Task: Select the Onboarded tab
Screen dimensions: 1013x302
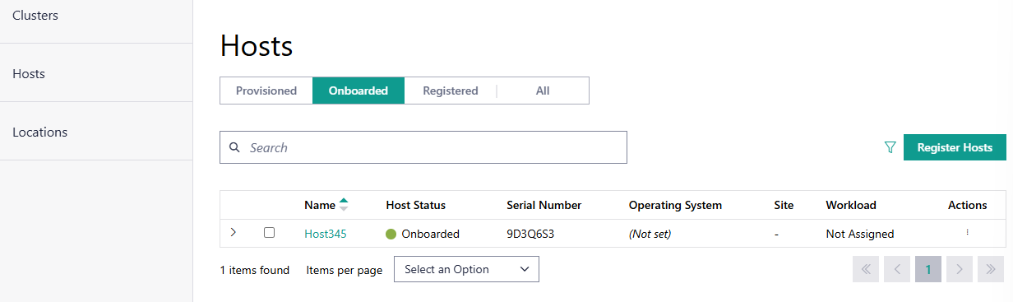Action: coord(358,91)
